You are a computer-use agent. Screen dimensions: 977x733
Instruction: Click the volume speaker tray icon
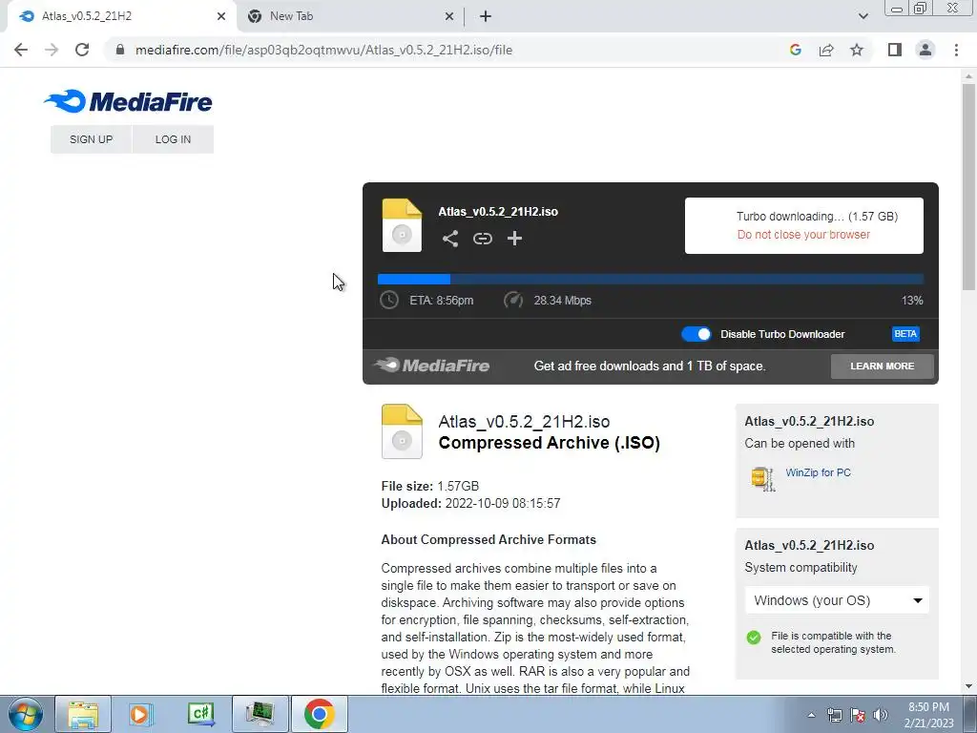click(881, 715)
